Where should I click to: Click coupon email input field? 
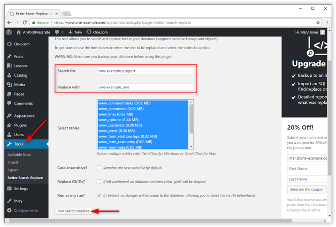[x=307, y=158]
